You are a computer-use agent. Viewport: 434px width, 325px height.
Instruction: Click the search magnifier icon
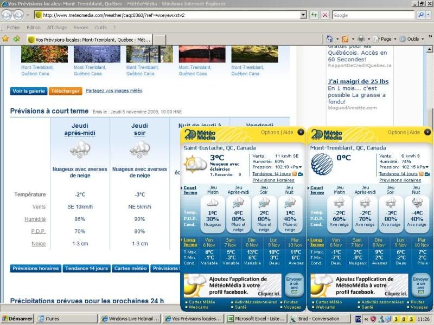(421, 15)
